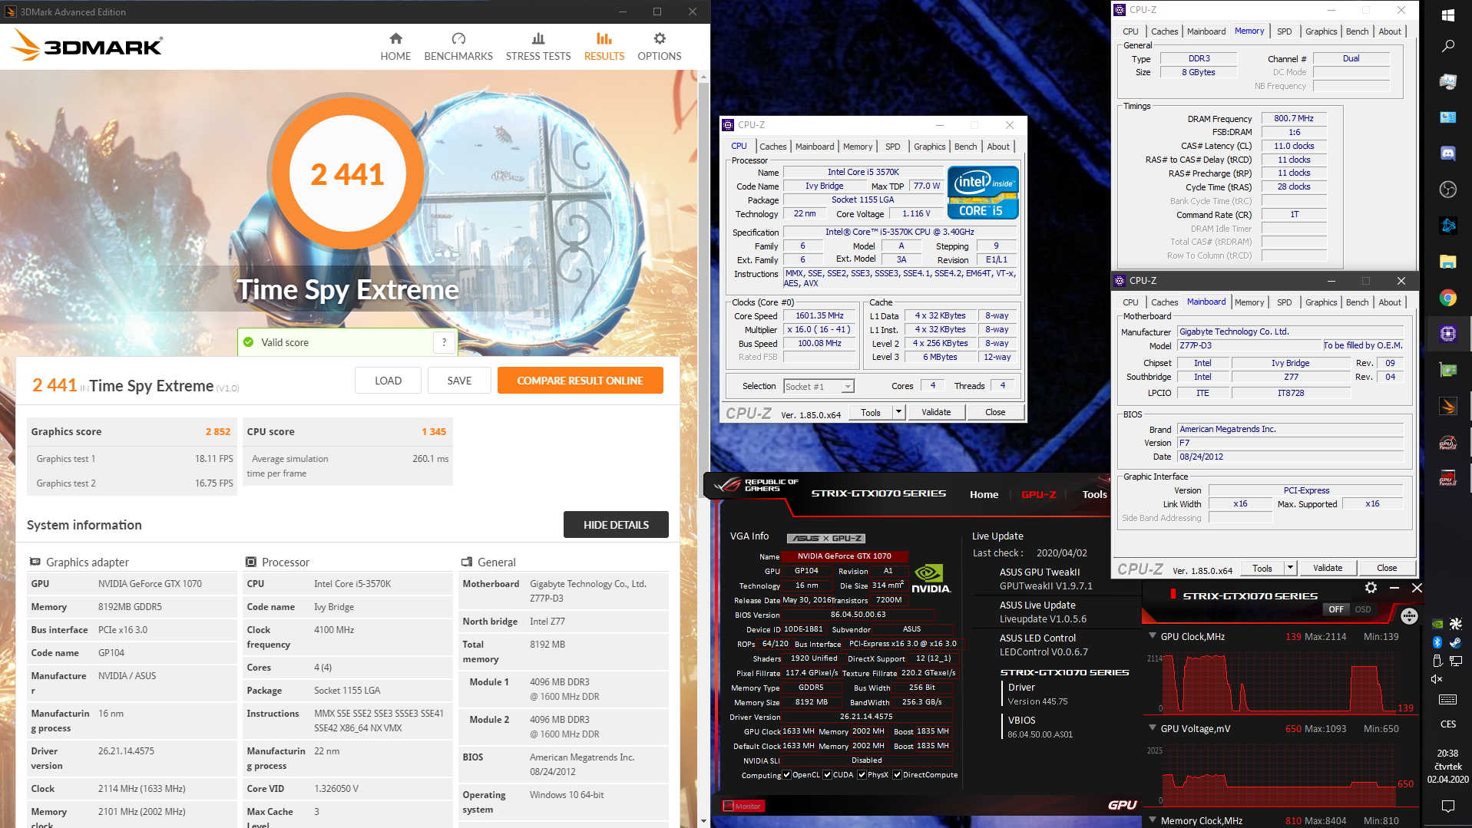Viewport: 1472px width, 828px height.
Task: Open the notification center icon
Action: 1448,806
